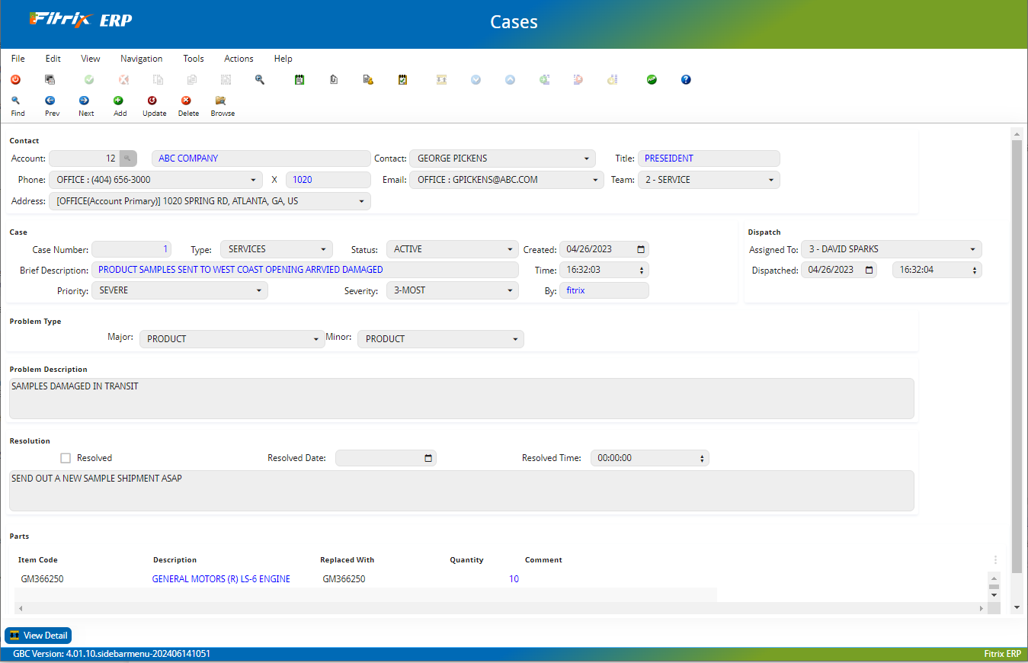
Task: Open the Navigation menu
Action: tap(141, 58)
